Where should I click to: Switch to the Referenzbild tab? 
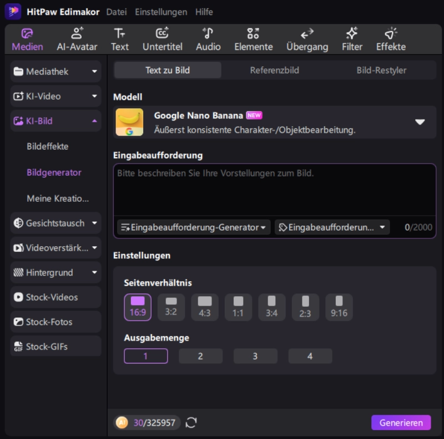[x=274, y=70]
